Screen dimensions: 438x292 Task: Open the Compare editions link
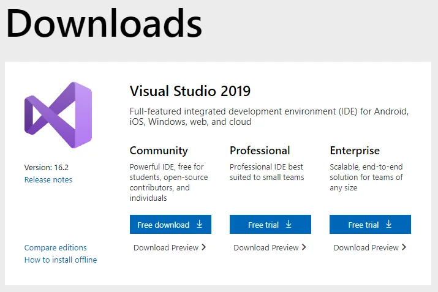(x=56, y=247)
